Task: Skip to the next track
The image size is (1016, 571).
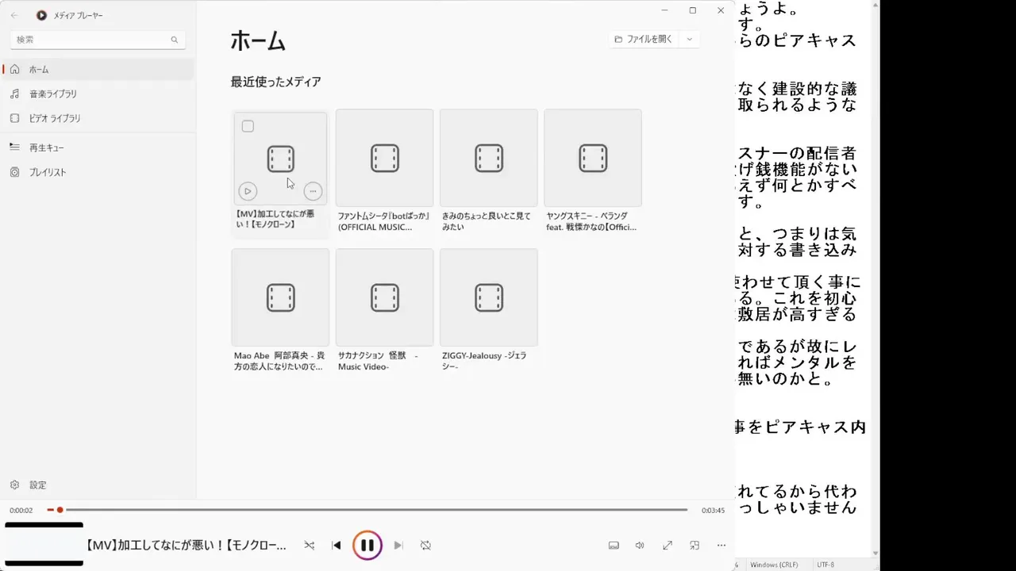Action: [398, 546]
